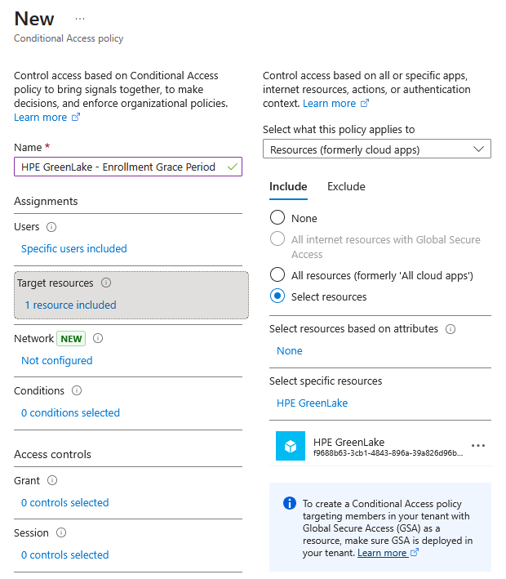Switch to the Exclude tab

[346, 187]
